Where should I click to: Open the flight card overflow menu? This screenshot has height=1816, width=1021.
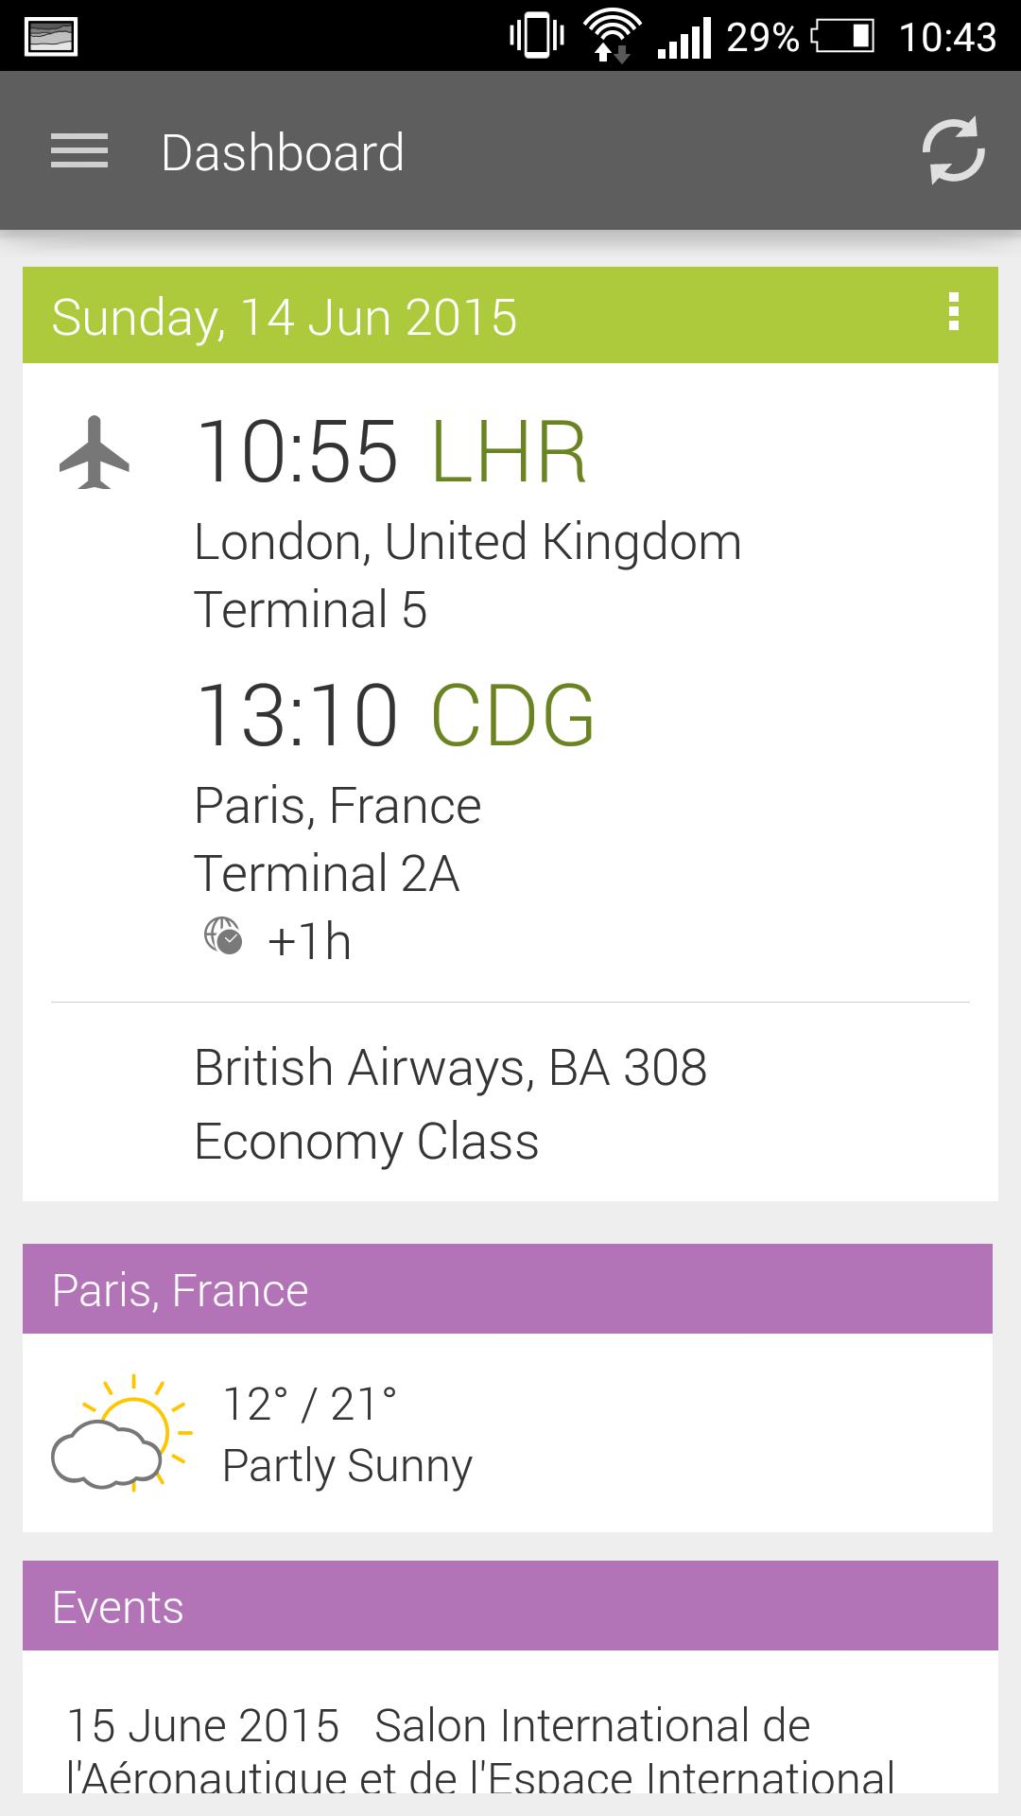pos(954,312)
